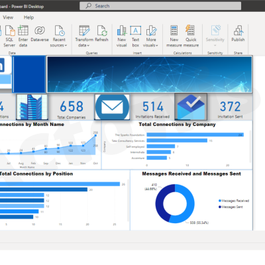Open the Recent sources dropdown
This screenshot has width=265, height=265.
[x=59, y=36]
